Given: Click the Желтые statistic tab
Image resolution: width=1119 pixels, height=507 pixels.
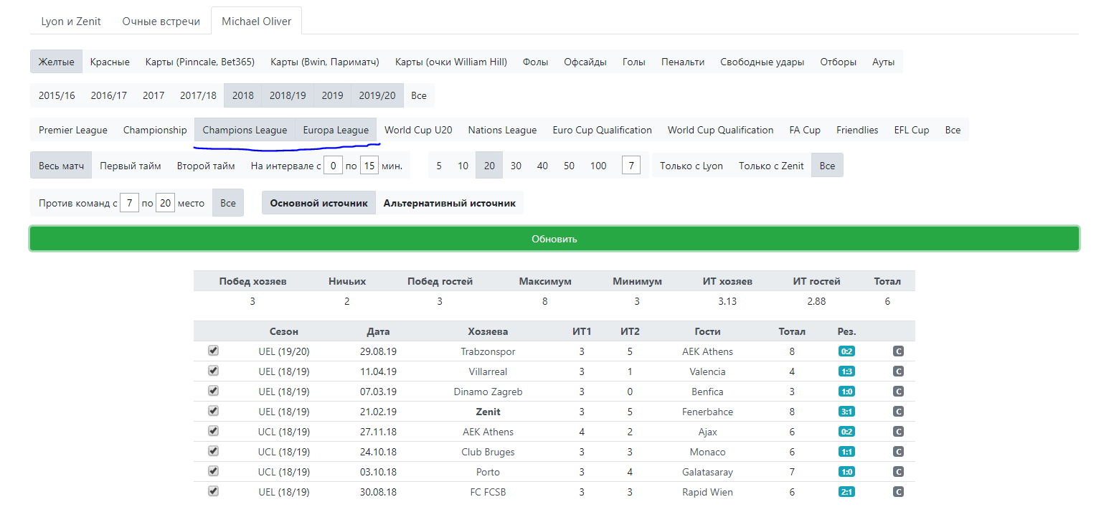Looking at the screenshot, I should tap(56, 62).
